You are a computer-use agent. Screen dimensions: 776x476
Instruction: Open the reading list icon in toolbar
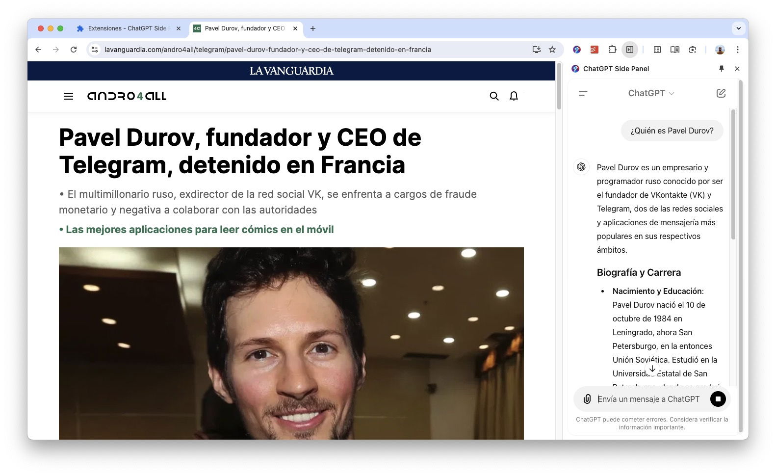pos(657,50)
